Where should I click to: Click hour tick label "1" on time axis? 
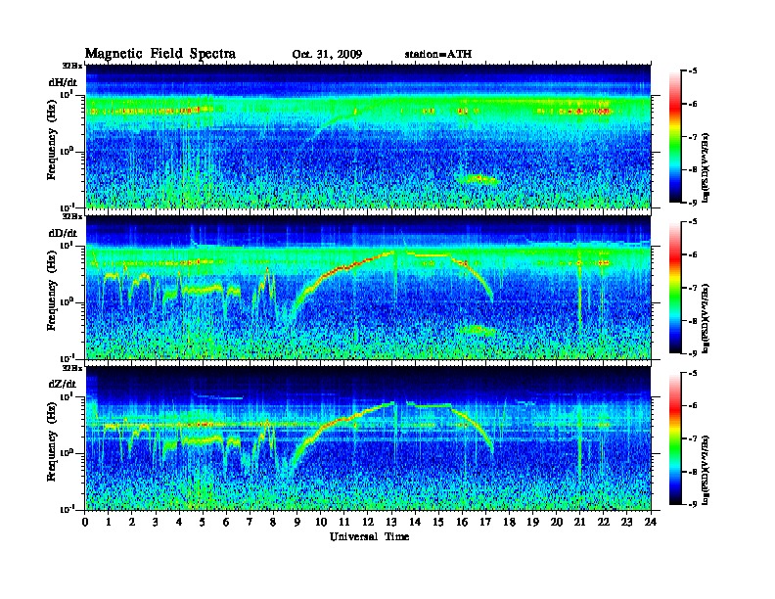click(x=109, y=523)
